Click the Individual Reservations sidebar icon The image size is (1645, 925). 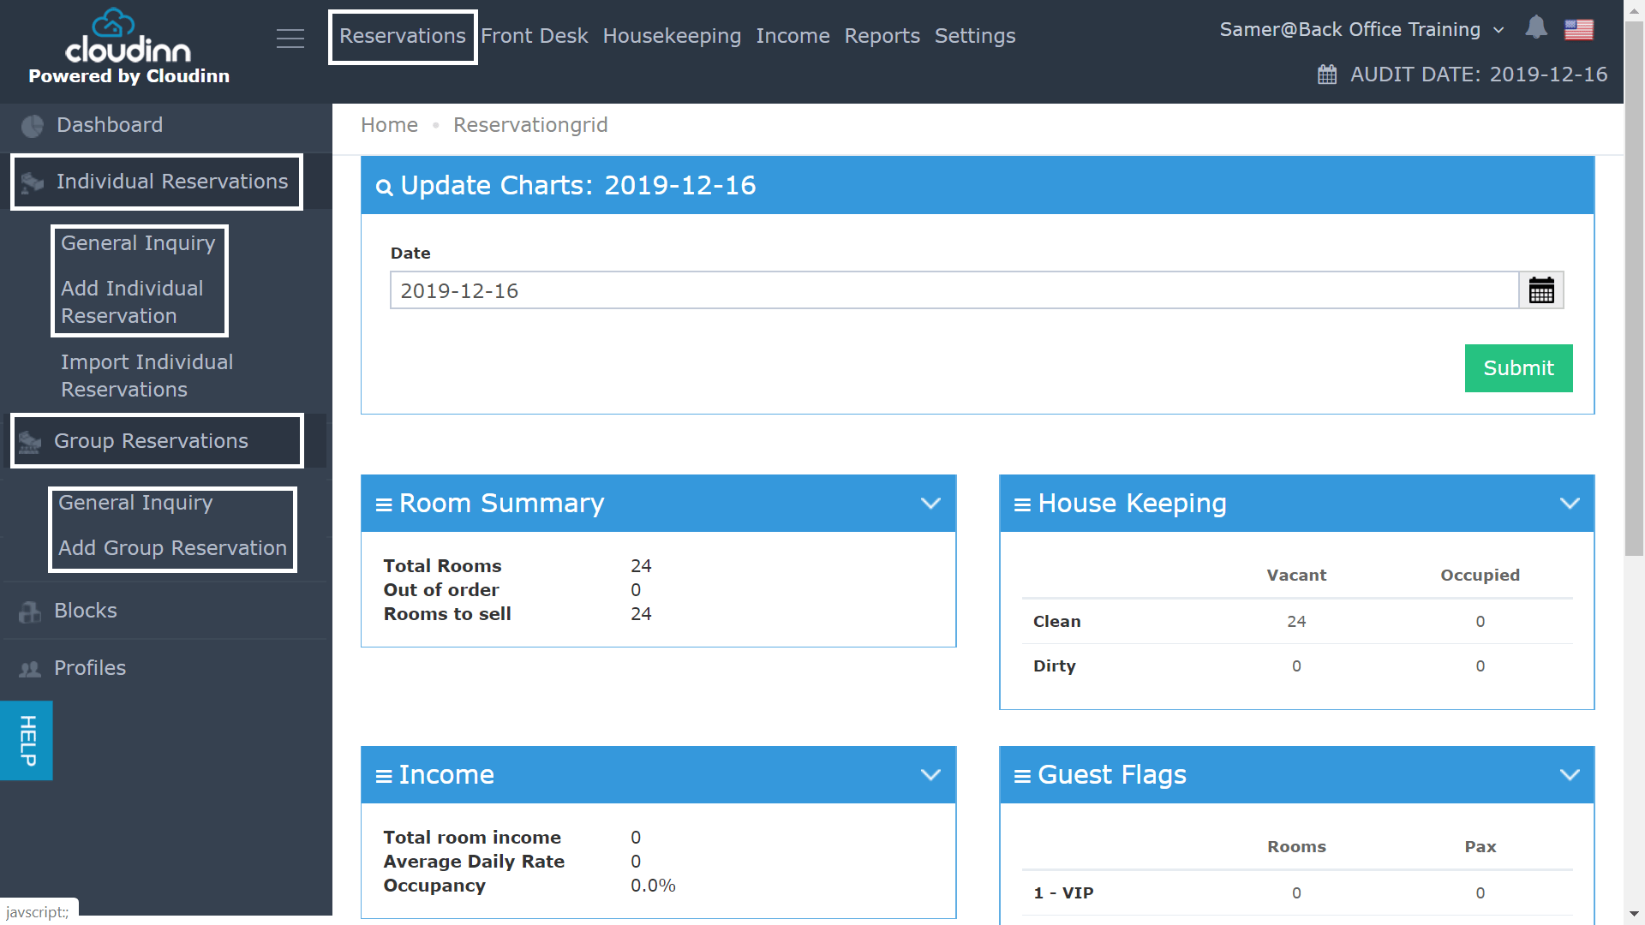(33, 182)
